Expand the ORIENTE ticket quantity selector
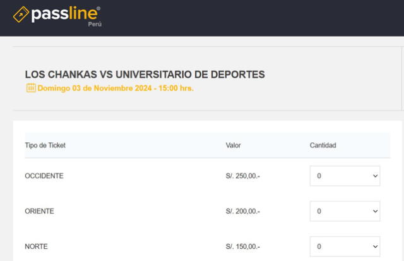The height and width of the screenshot is (261, 404). pos(345,211)
